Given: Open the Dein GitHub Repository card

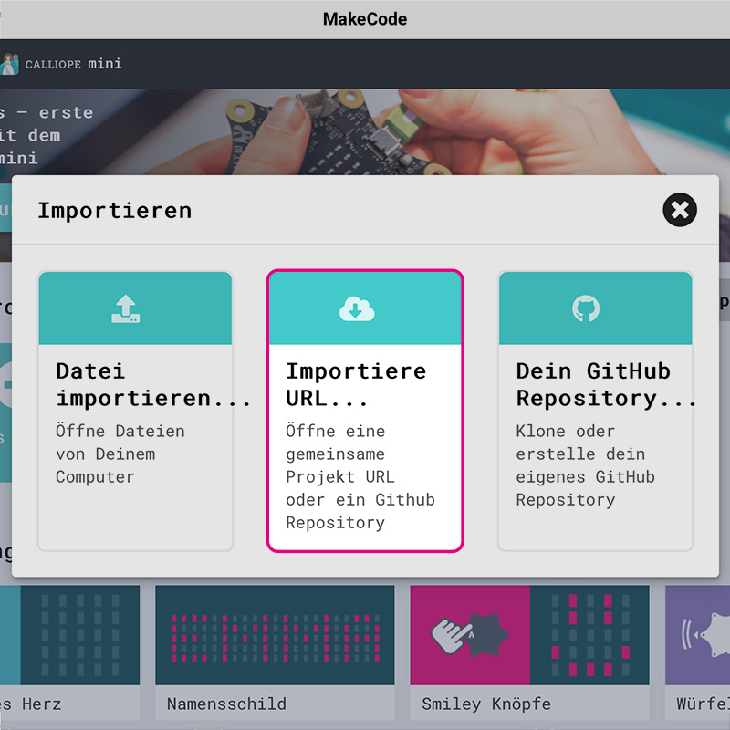Looking at the screenshot, I should (596, 412).
